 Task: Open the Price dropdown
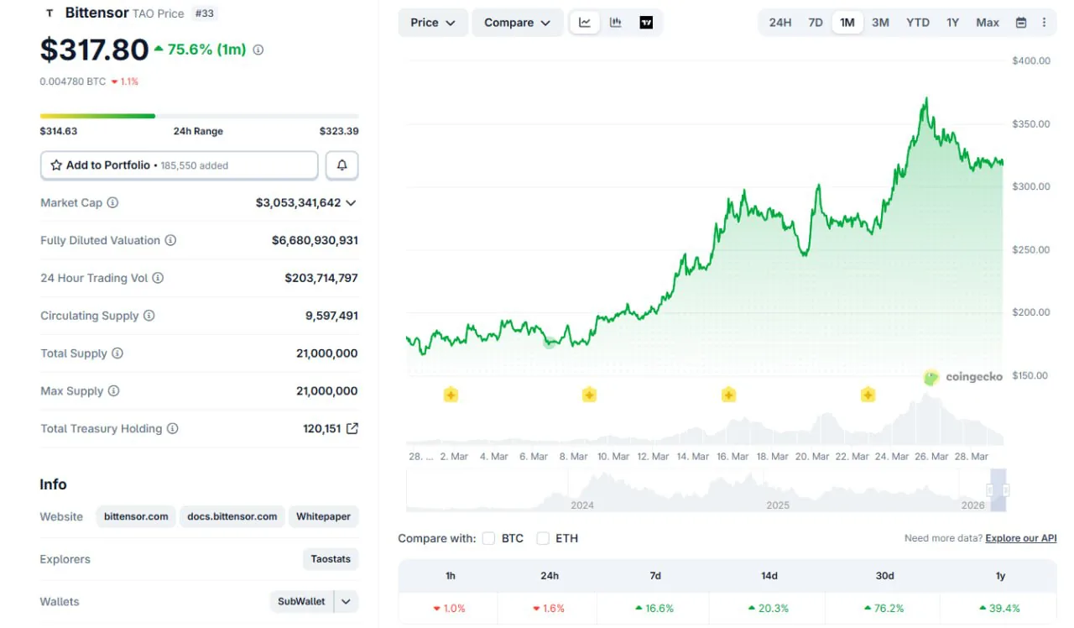432,23
